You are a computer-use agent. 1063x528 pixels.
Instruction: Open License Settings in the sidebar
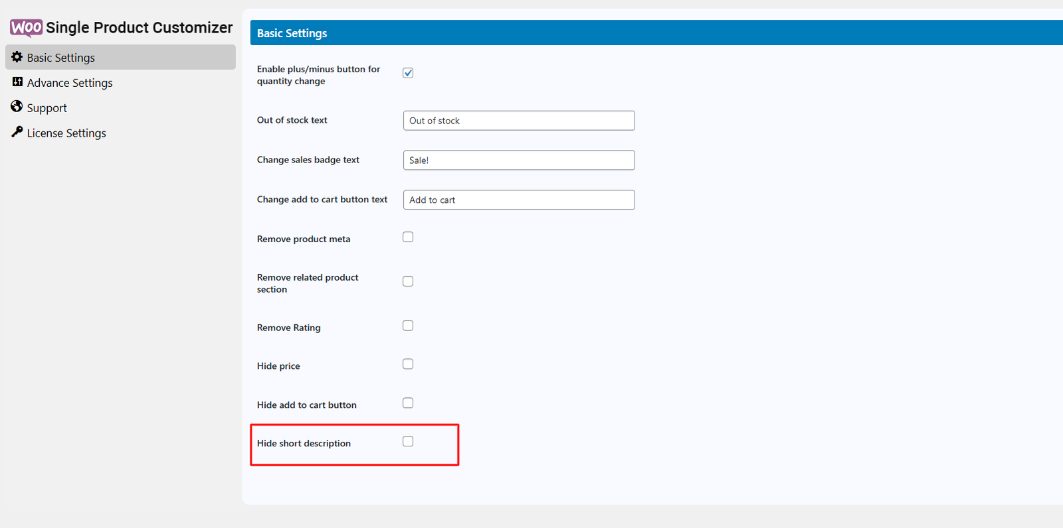66,133
